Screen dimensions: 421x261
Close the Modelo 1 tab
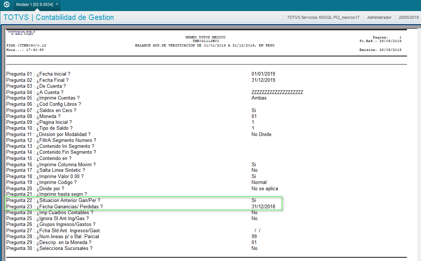(57, 4)
